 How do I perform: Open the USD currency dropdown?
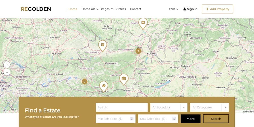tap(173, 9)
